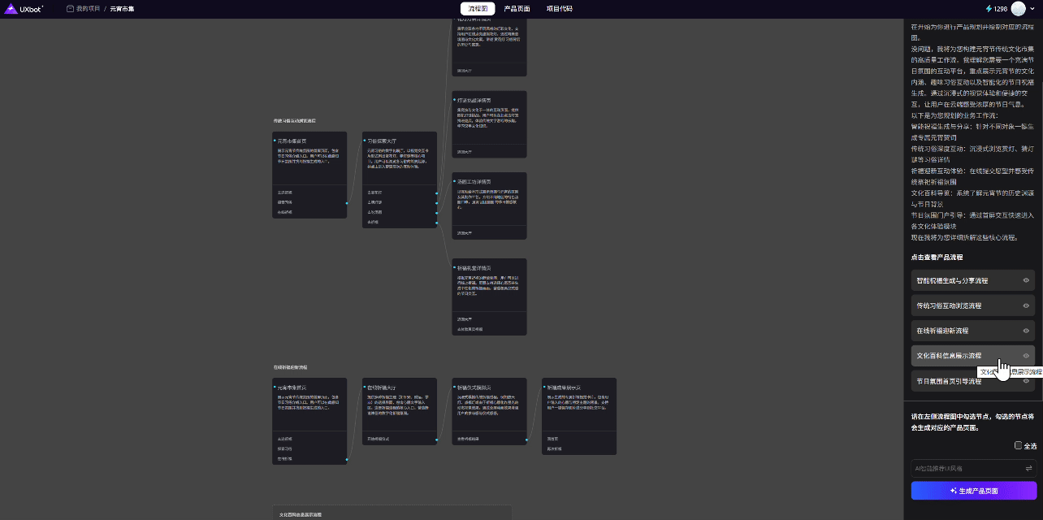The width and height of the screenshot is (1043, 520).
Task: Switch to the 项目代码 tab
Action: click(x=559, y=9)
